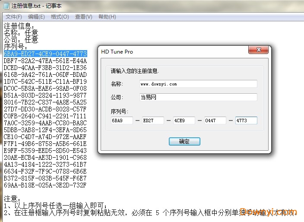Click the serial line C0FB-2640-C941-2291-7111
The image size is (304, 222).
click(45, 116)
